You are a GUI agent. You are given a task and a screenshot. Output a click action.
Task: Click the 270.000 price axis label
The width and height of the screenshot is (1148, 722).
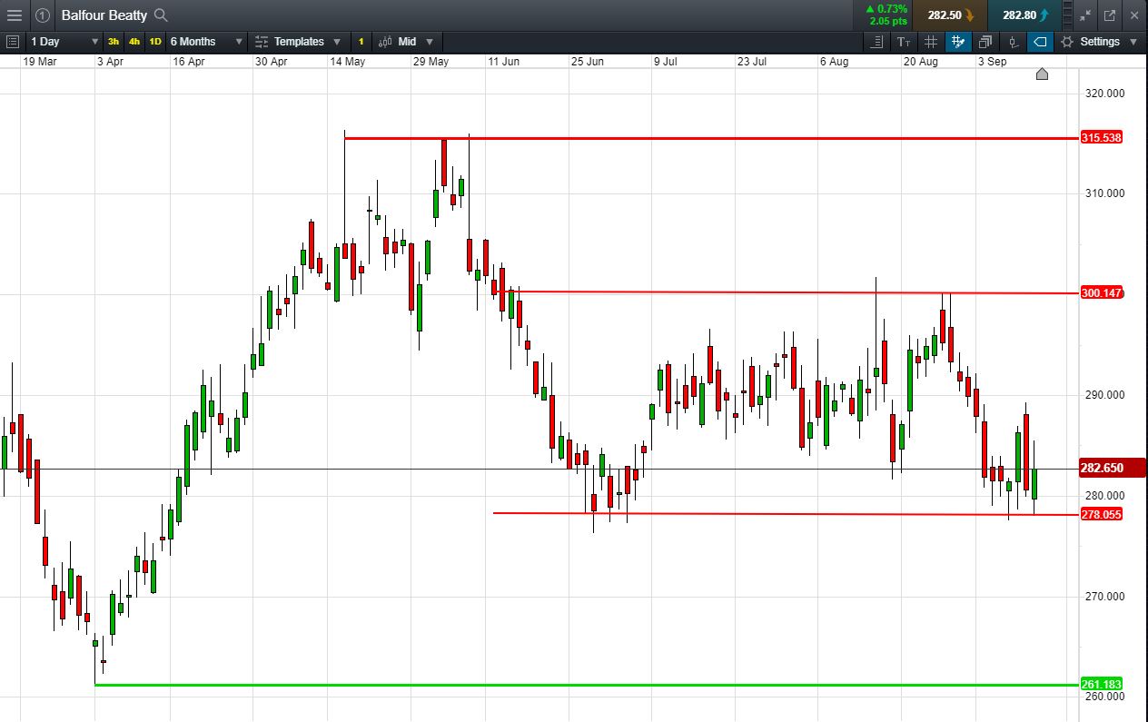pos(1105,596)
